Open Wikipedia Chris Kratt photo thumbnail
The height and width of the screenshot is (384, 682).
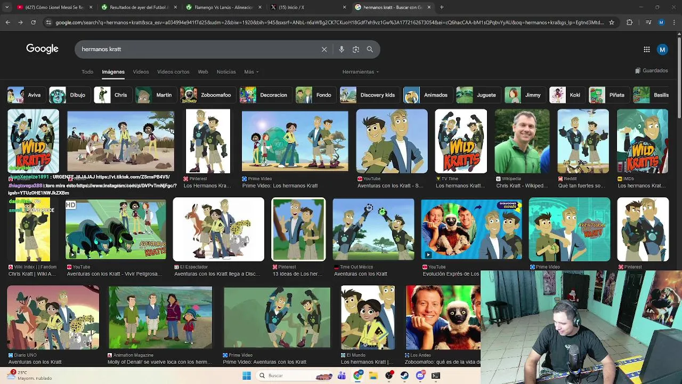pos(522,141)
